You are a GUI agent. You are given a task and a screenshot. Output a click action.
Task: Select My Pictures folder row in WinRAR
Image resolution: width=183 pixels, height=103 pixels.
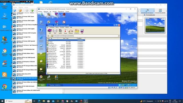click(66, 43)
